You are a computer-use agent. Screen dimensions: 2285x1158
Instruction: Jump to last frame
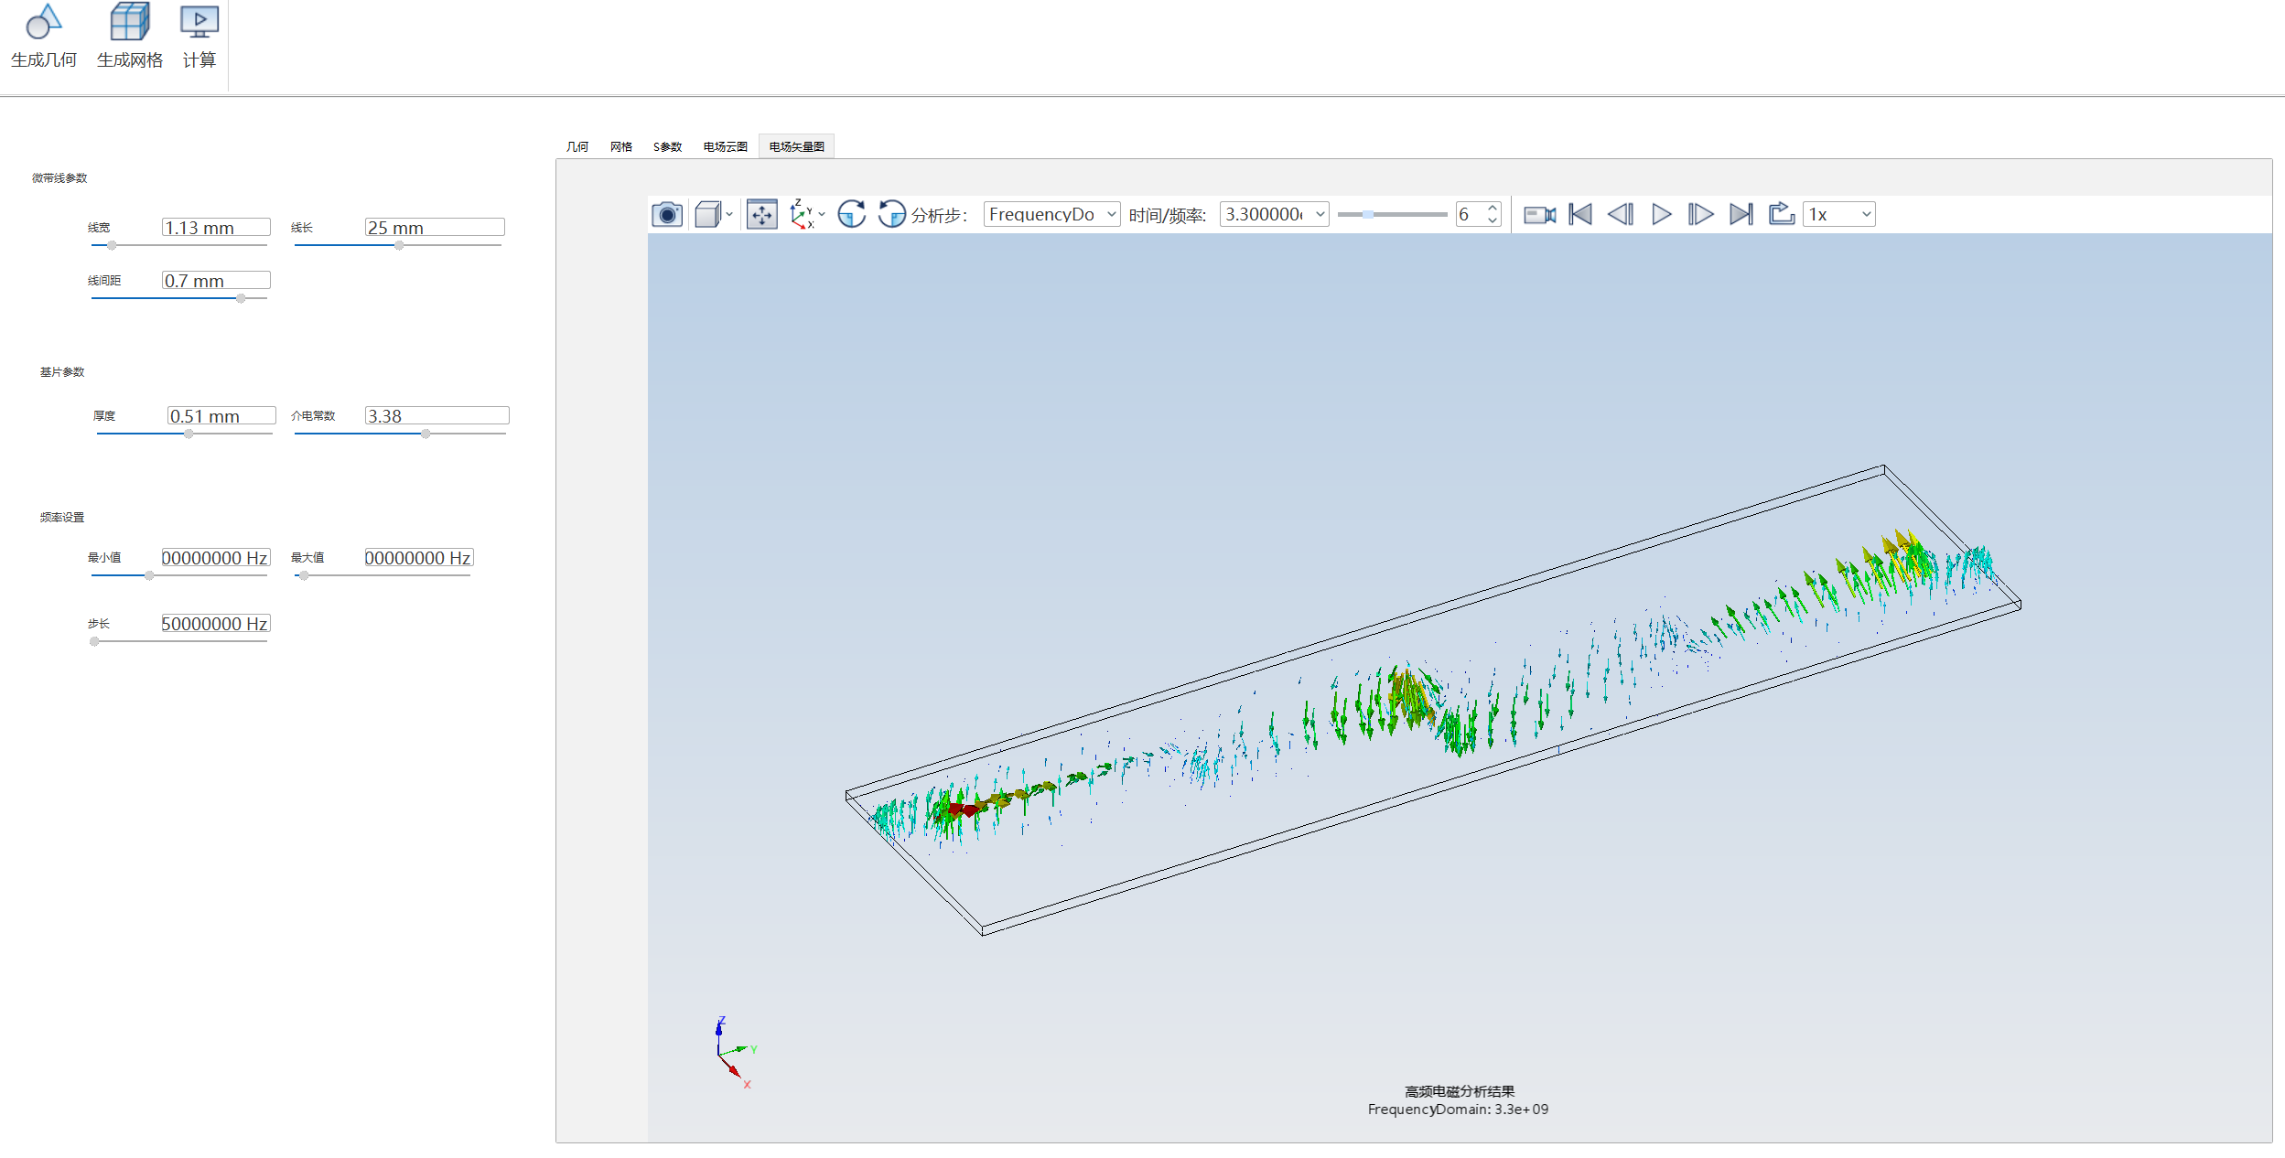coord(1741,215)
